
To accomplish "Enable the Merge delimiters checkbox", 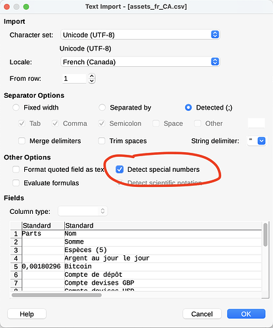I will (x=22, y=141).
